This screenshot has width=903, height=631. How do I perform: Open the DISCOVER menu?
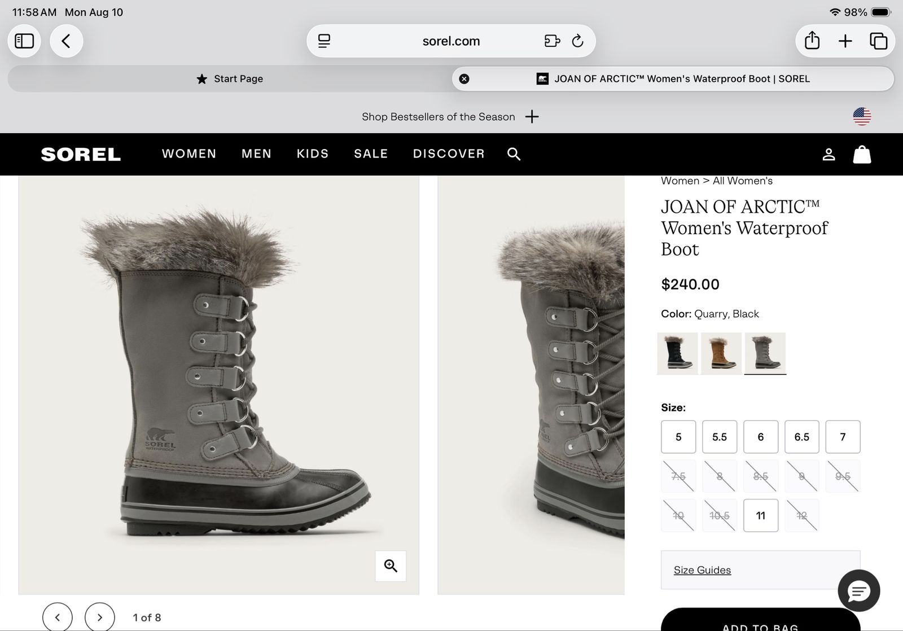(449, 154)
